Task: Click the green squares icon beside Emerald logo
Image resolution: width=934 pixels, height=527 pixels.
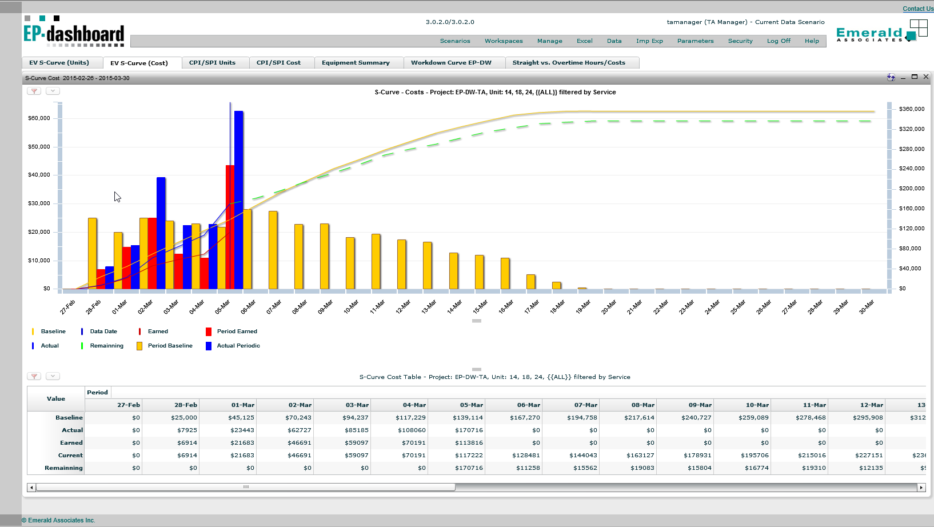Action: (919, 28)
